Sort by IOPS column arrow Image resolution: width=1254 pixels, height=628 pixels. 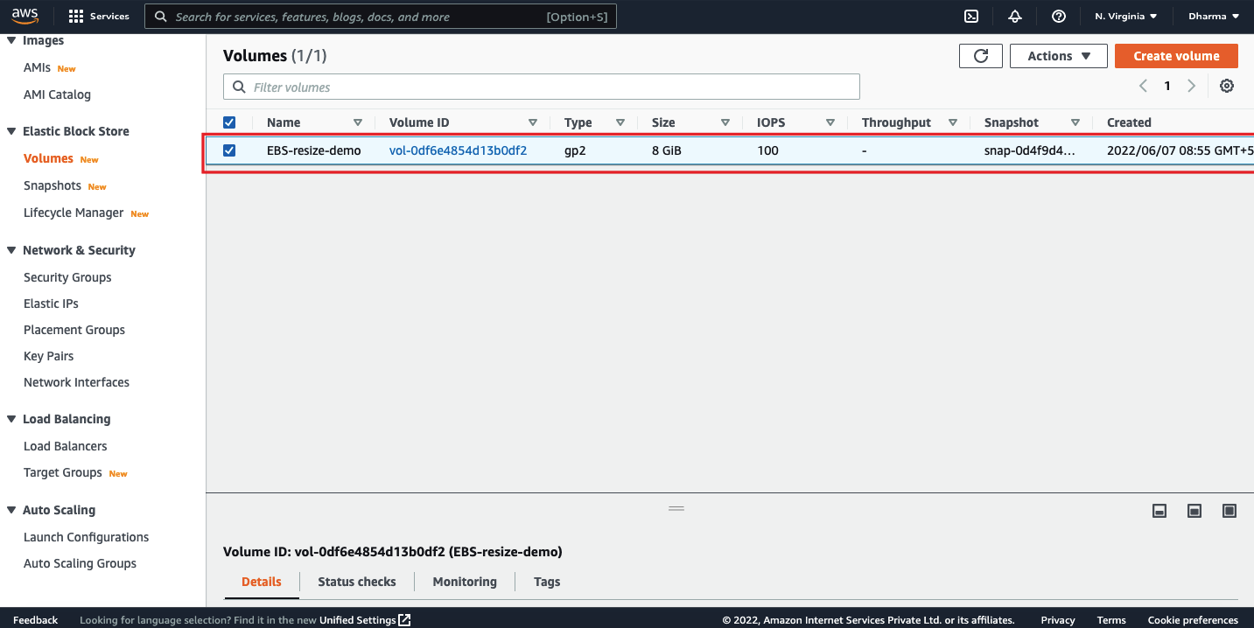tap(830, 122)
